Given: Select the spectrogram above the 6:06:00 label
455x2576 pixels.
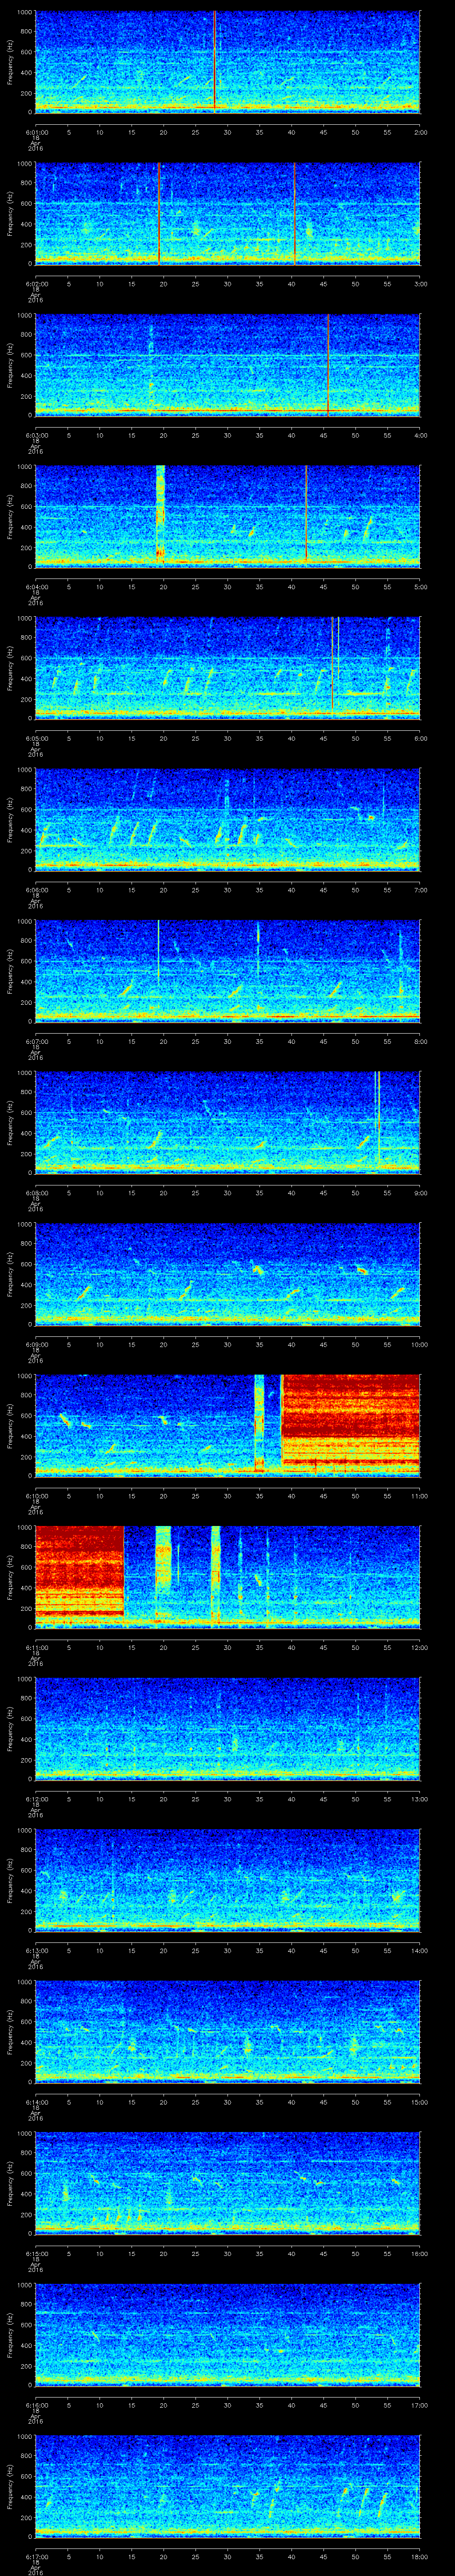Looking at the screenshot, I should pyautogui.click(x=227, y=819).
